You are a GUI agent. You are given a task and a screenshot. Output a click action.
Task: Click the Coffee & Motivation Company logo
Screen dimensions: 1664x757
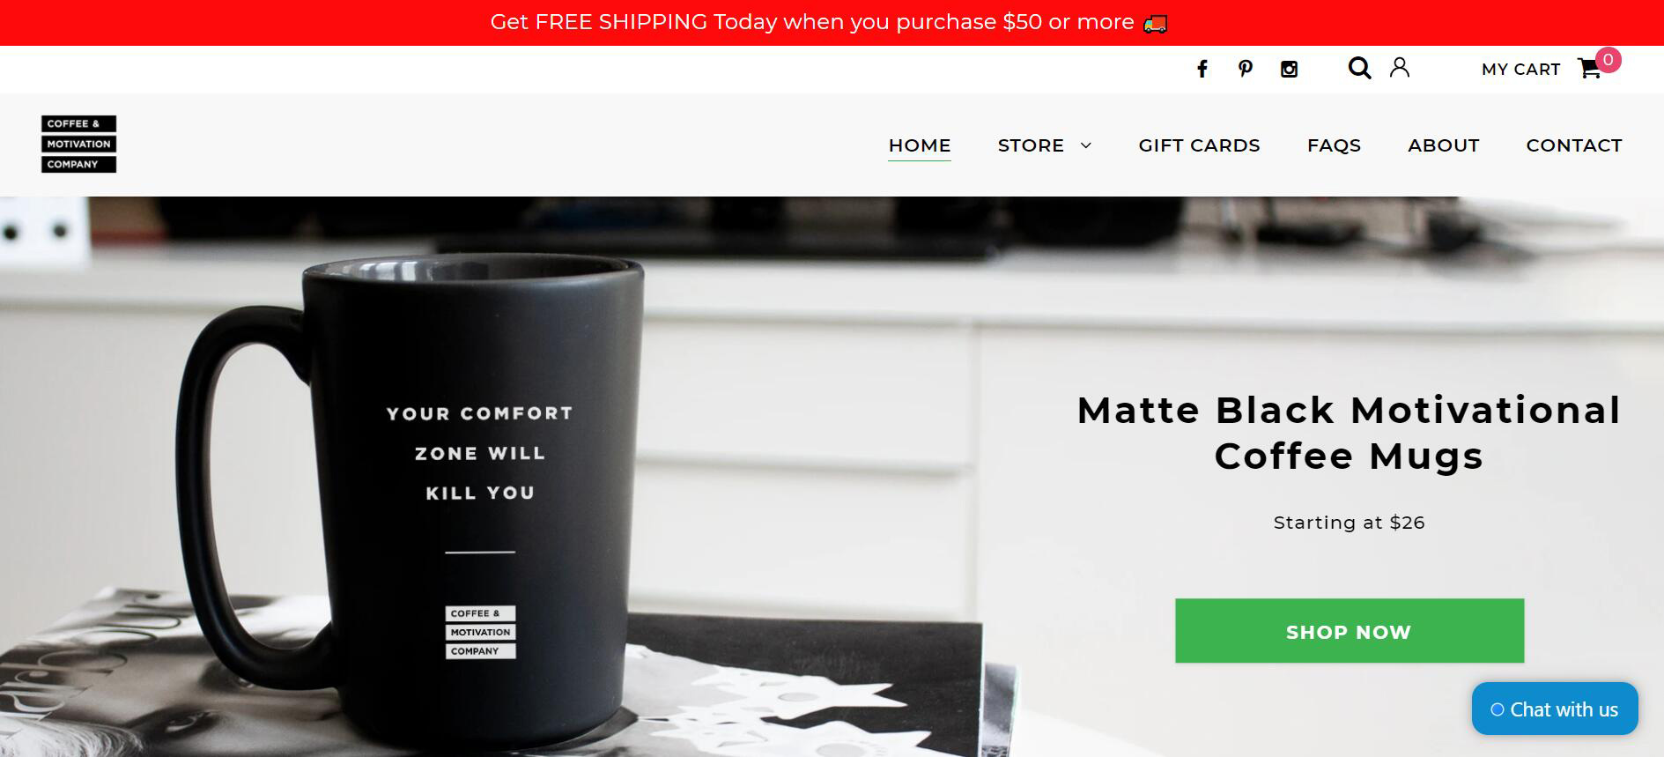click(78, 144)
